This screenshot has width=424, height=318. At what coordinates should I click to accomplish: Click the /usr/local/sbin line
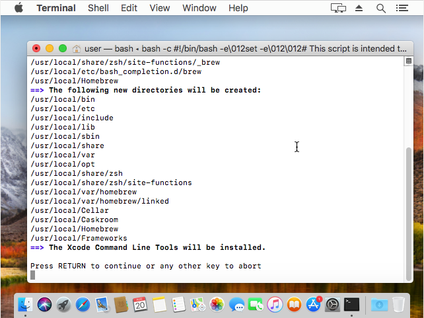65,136
